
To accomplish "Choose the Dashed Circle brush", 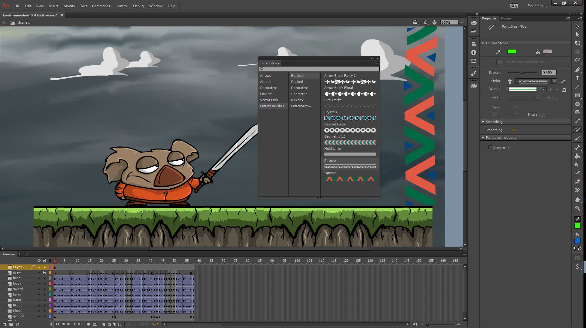I will coord(350,128).
